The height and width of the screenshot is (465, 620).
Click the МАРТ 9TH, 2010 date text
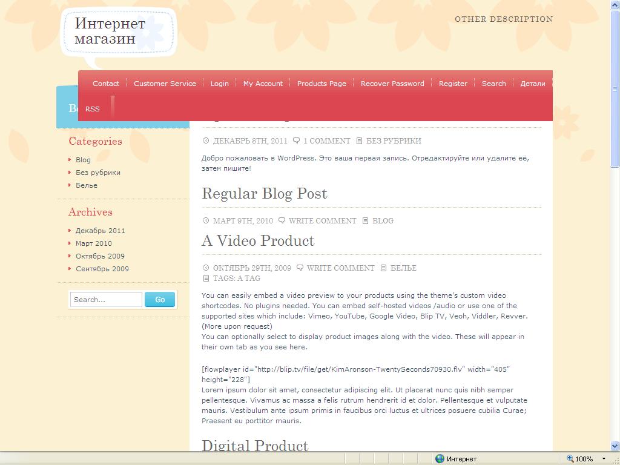[x=243, y=220]
